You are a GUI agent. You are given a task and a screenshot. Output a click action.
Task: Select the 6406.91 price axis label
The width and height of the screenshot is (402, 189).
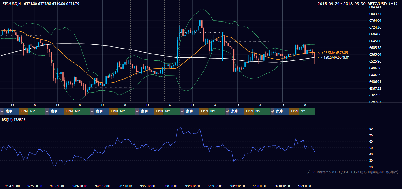pos(376,82)
